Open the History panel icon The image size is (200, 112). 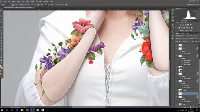pyautogui.click(x=173, y=10)
